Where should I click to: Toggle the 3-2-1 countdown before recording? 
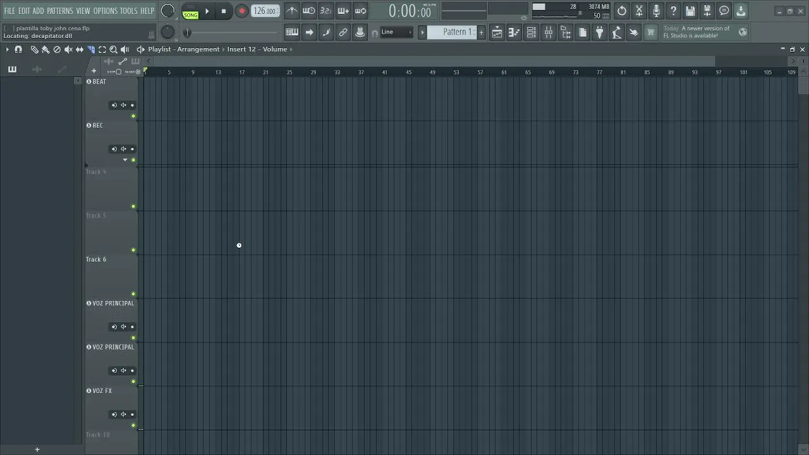326,11
